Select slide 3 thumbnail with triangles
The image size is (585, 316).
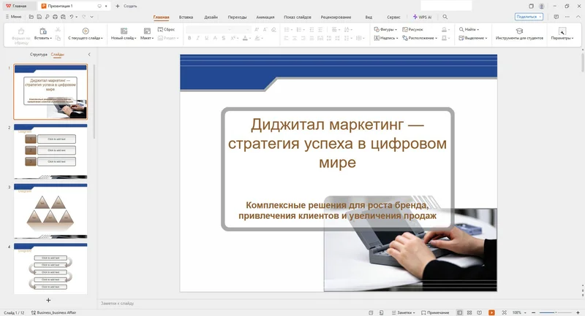point(50,211)
